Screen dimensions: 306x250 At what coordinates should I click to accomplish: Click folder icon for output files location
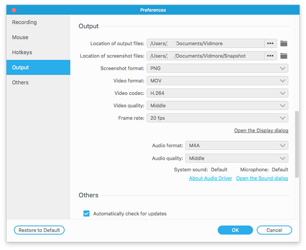(x=283, y=44)
